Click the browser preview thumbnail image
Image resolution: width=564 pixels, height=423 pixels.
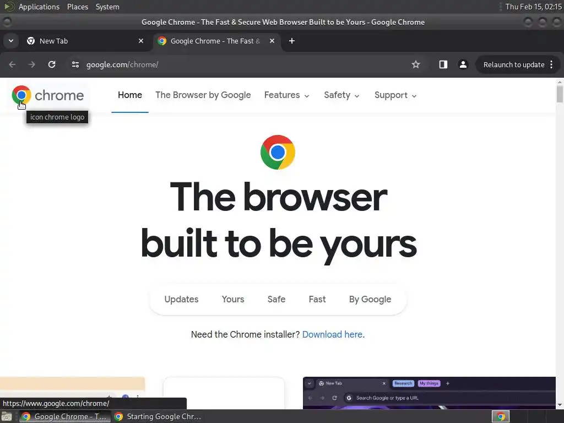coord(429,393)
